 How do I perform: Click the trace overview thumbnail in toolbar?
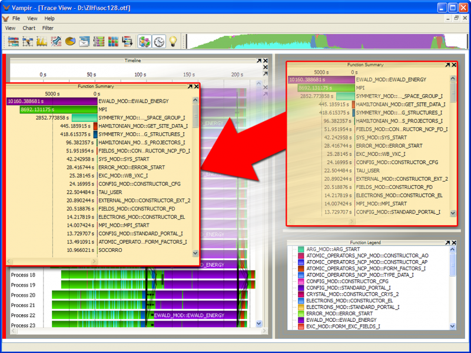(327, 41)
